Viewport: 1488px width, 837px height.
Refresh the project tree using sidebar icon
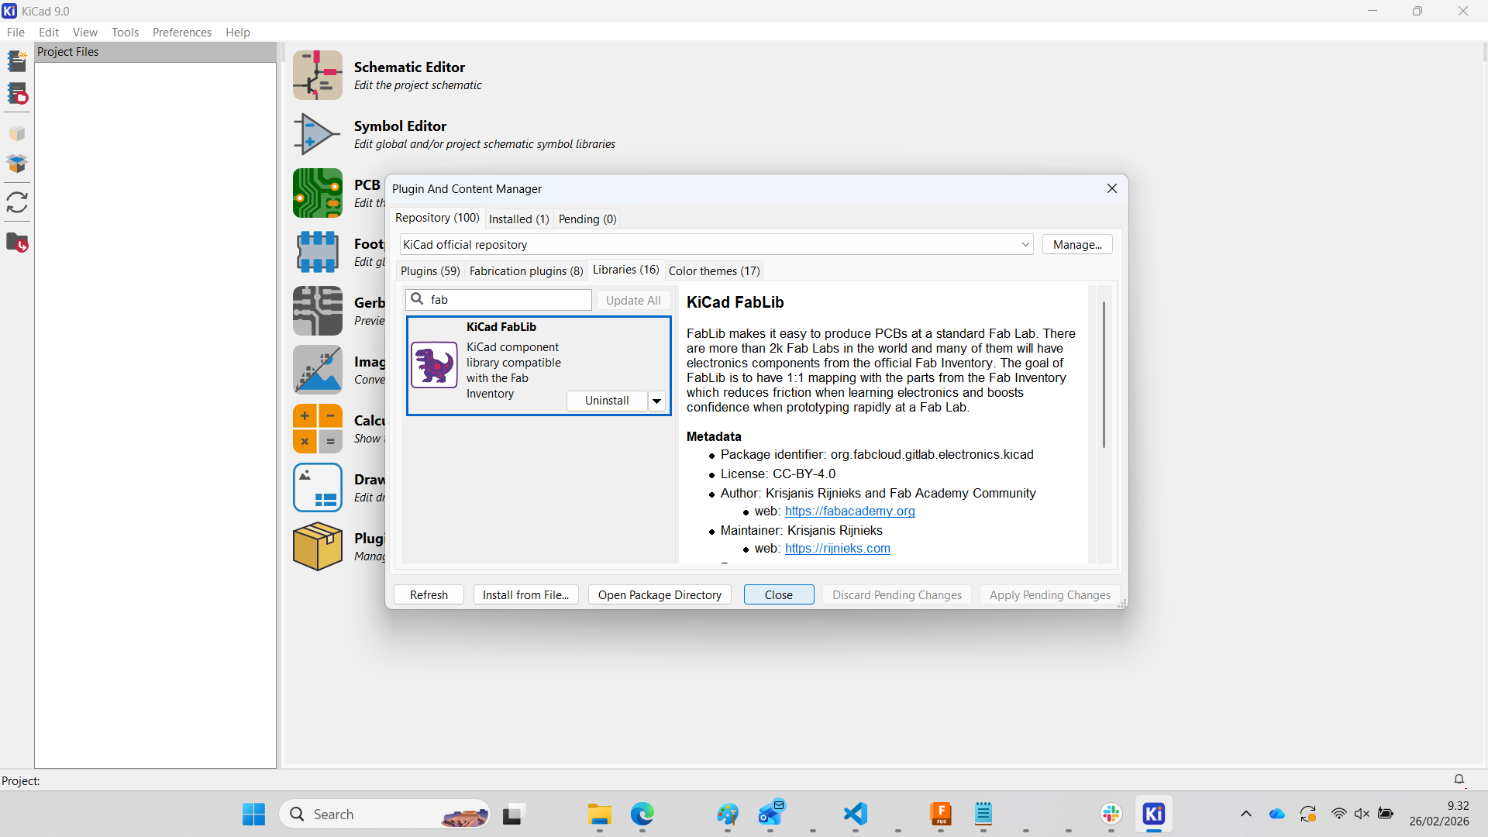(17, 202)
